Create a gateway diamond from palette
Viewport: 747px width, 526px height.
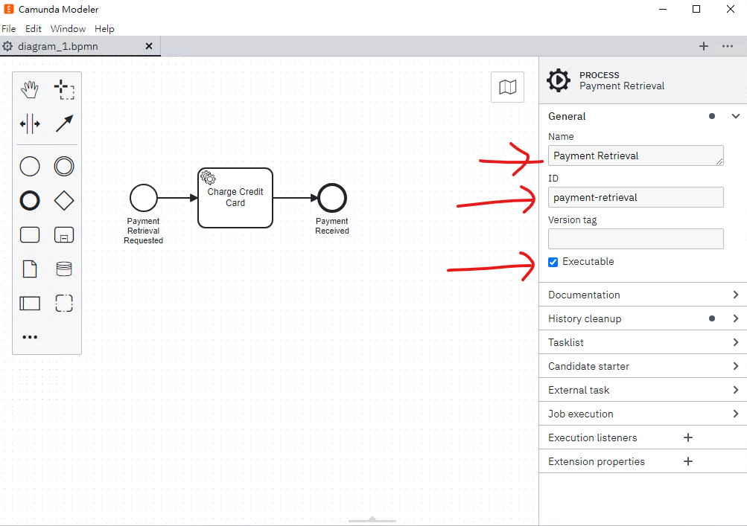pos(64,201)
